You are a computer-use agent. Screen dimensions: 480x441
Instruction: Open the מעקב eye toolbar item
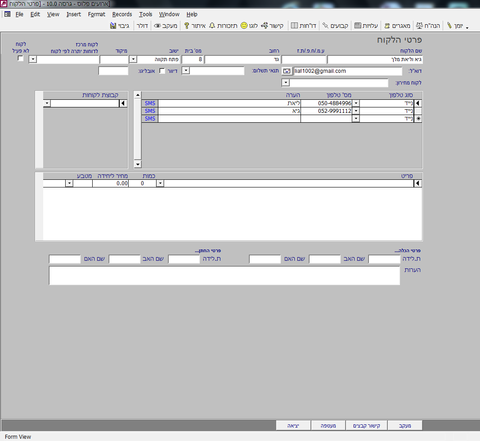point(166,26)
